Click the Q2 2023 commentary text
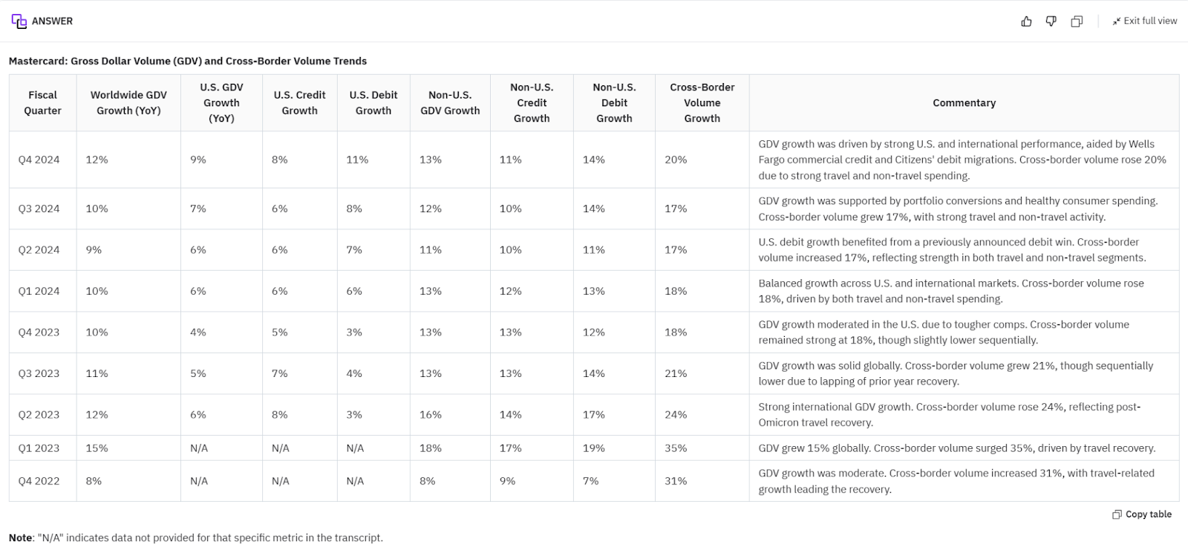 click(949, 415)
